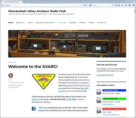Image resolution: width=136 pixels, height=118 pixels.
Task: Click the Welcome to the SVARC! heading
Action: coord(33,67)
